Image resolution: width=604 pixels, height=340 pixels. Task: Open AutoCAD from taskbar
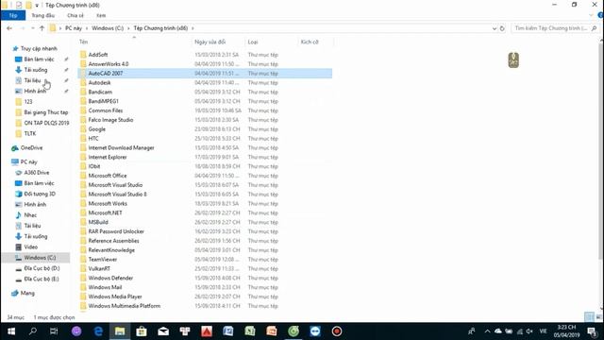207,331
